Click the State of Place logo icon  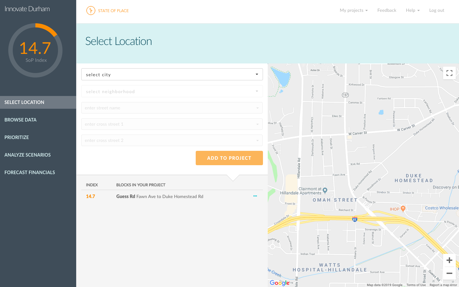91,11
